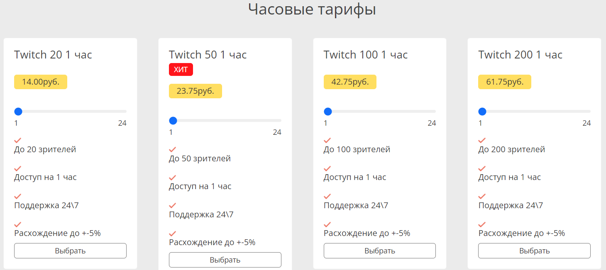Click checkmark above 'Доступ на 1 час' in Twitch 100 card
The height and width of the screenshot is (270, 606).
[x=327, y=168]
